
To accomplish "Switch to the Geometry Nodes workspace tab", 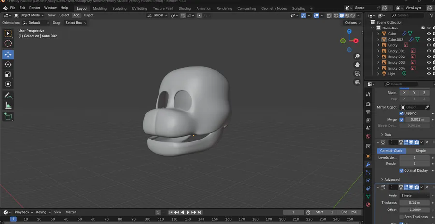I will click(x=274, y=8).
